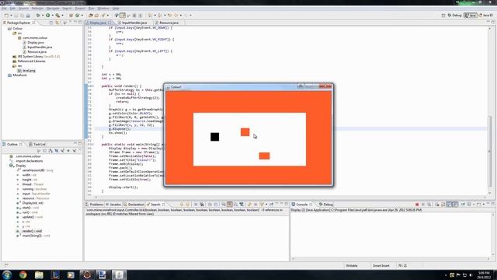
Task: Click the Save icon in main toolbar
Action: pyautogui.click(x=16, y=16)
